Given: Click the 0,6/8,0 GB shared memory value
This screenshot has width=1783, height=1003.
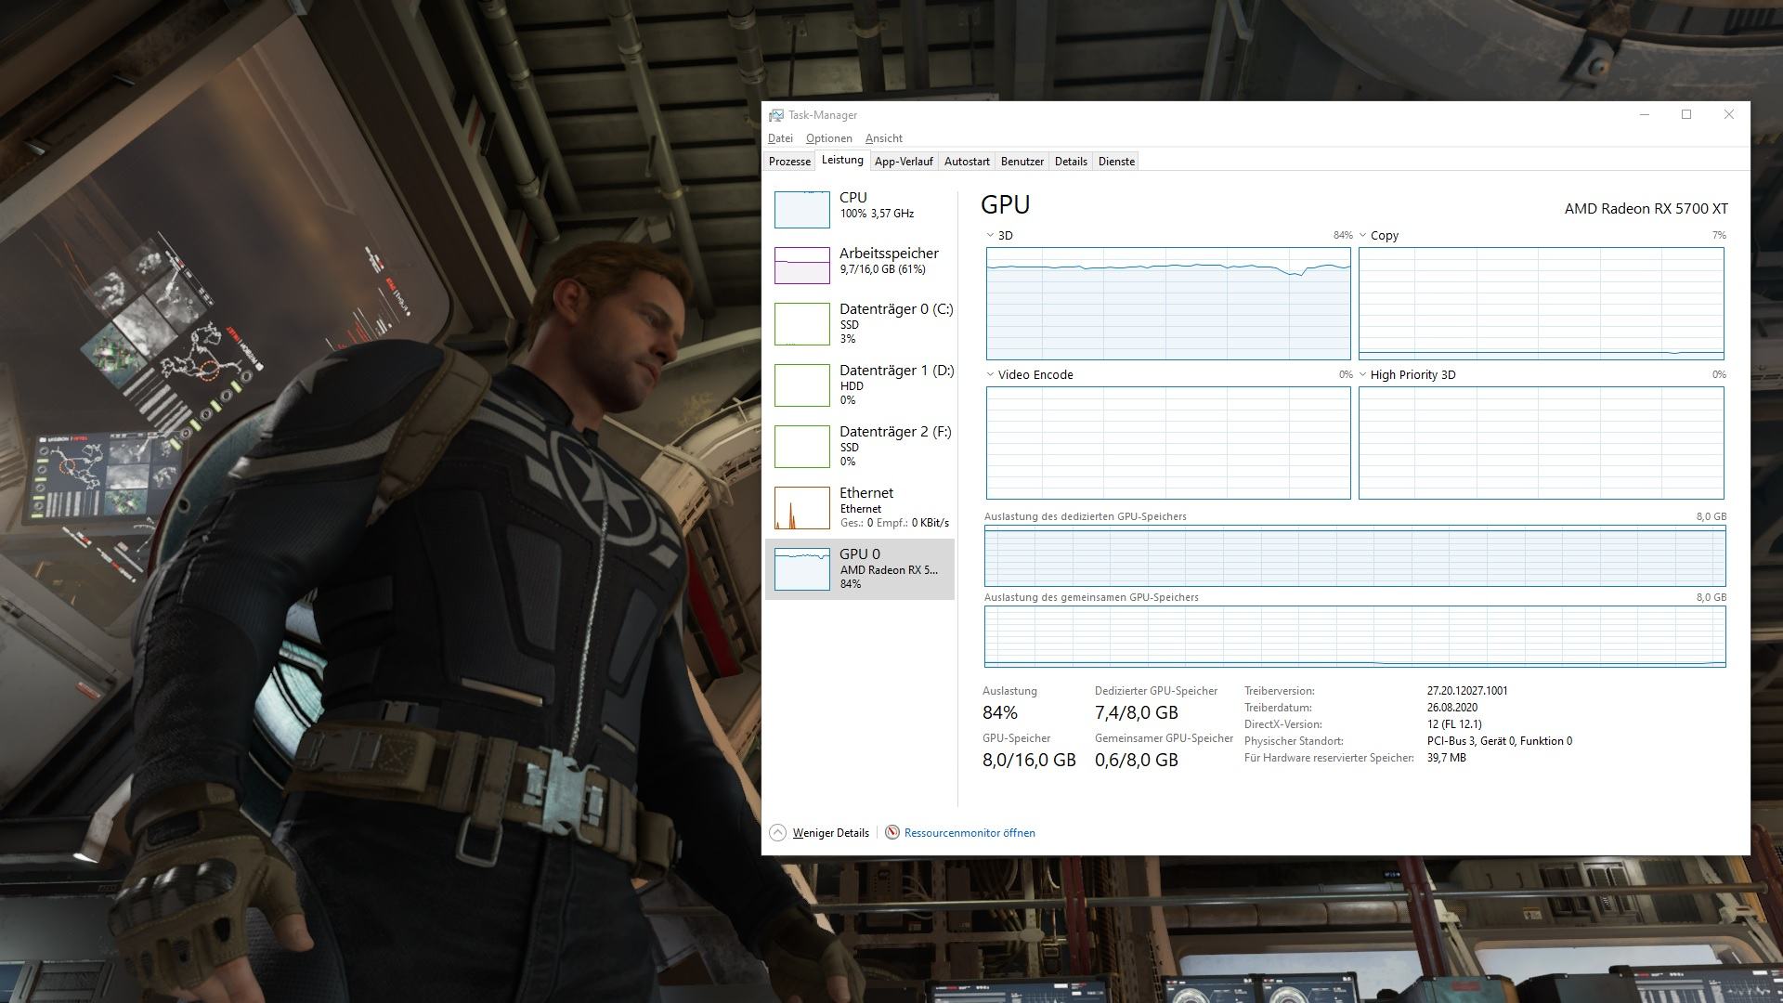Looking at the screenshot, I should pos(1137,761).
